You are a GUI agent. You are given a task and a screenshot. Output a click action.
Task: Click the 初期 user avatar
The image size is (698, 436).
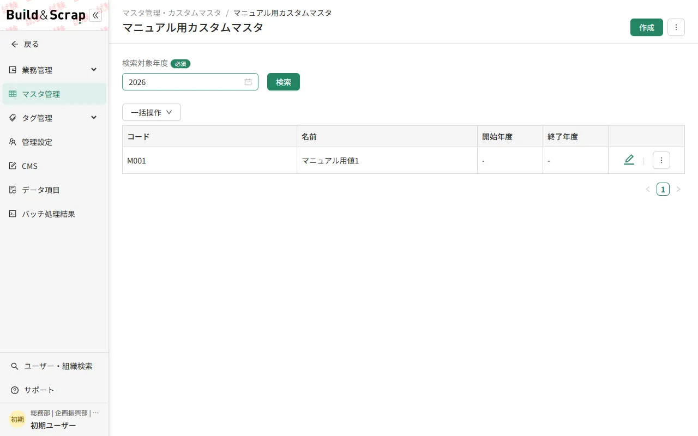click(17, 419)
